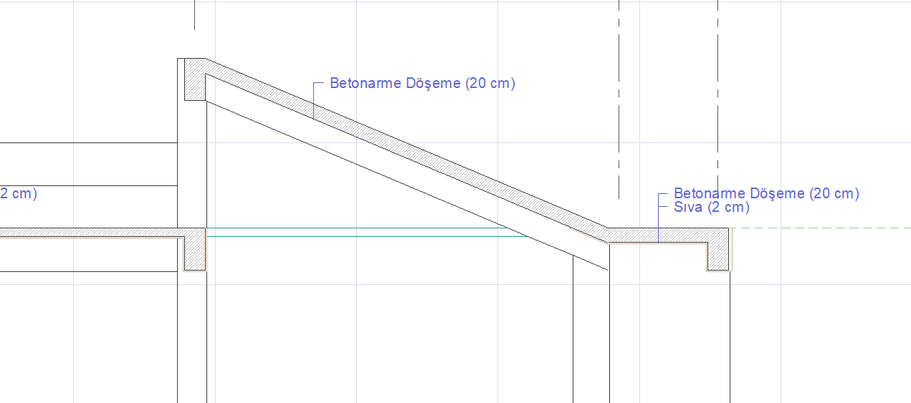This screenshot has height=403, width=911.
Task: Select the left dash-dot vertical axis line
Action: coord(619,107)
